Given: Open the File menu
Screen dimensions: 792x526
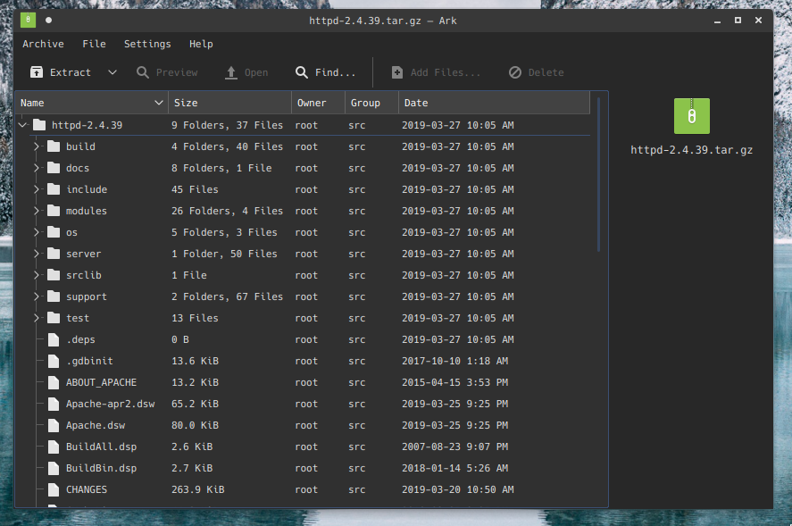Looking at the screenshot, I should 94,44.
